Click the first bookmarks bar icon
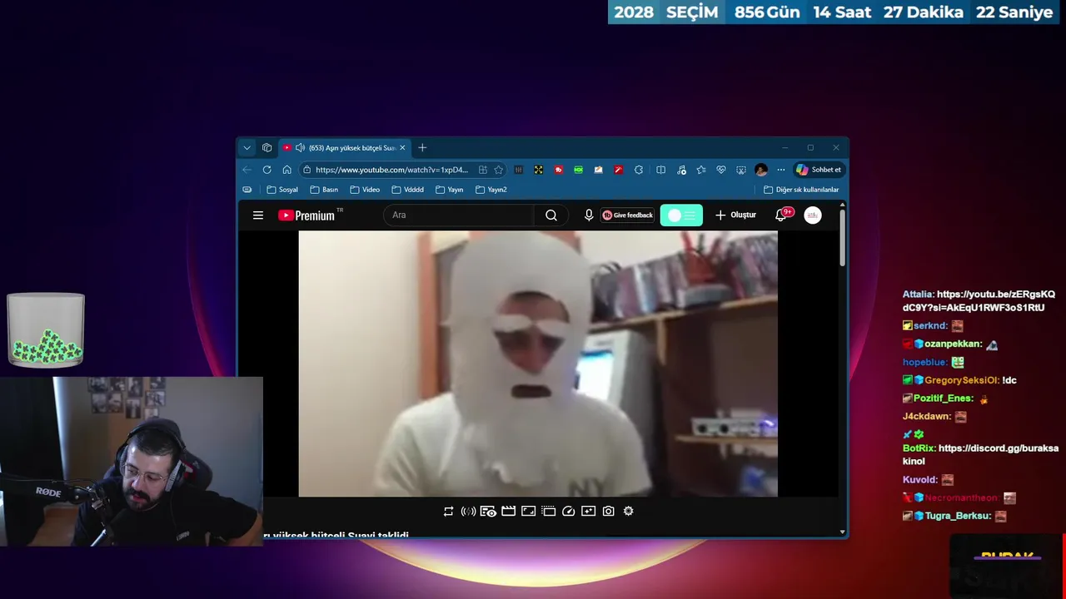This screenshot has height=599, width=1066. [x=247, y=190]
